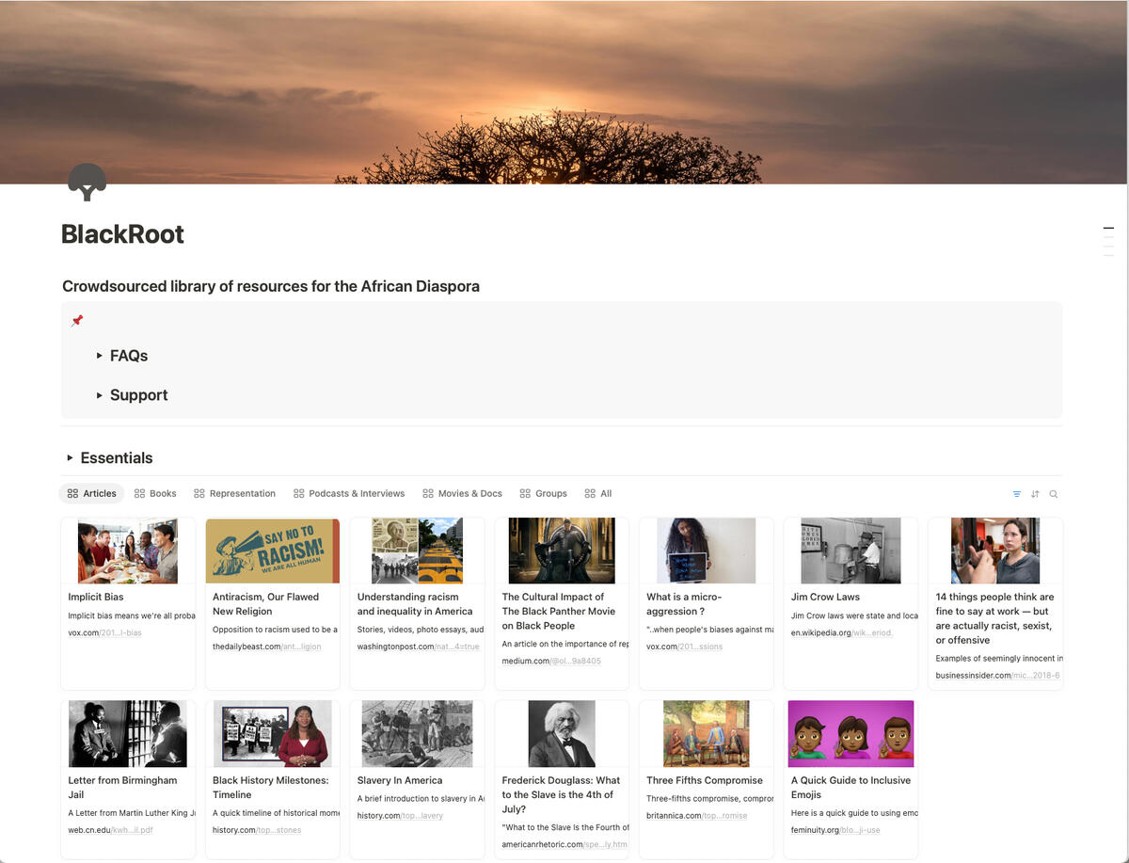Image resolution: width=1129 pixels, height=863 pixels.
Task: Click gallery icon beside Representation tab
Action: pyautogui.click(x=199, y=493)
